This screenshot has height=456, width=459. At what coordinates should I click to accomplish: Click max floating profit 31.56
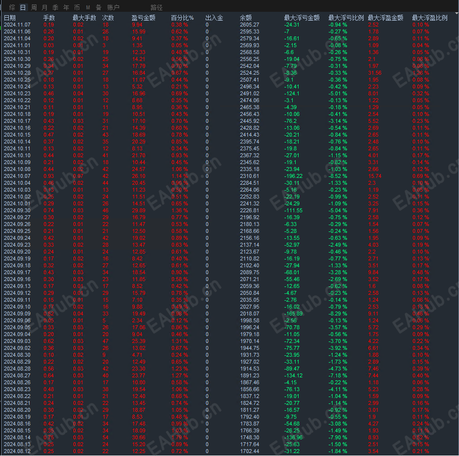(375, 73)
